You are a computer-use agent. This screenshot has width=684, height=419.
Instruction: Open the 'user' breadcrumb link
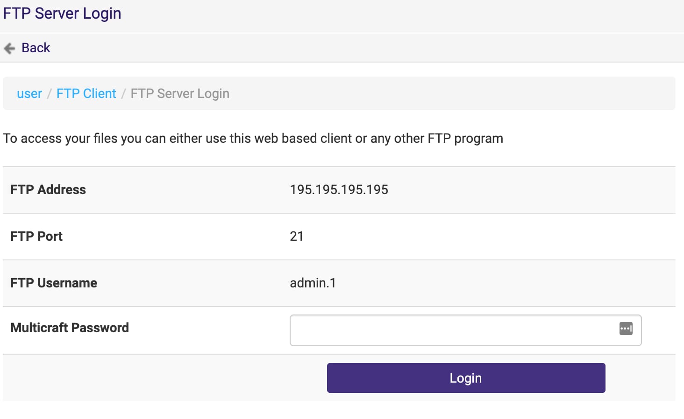29,94
